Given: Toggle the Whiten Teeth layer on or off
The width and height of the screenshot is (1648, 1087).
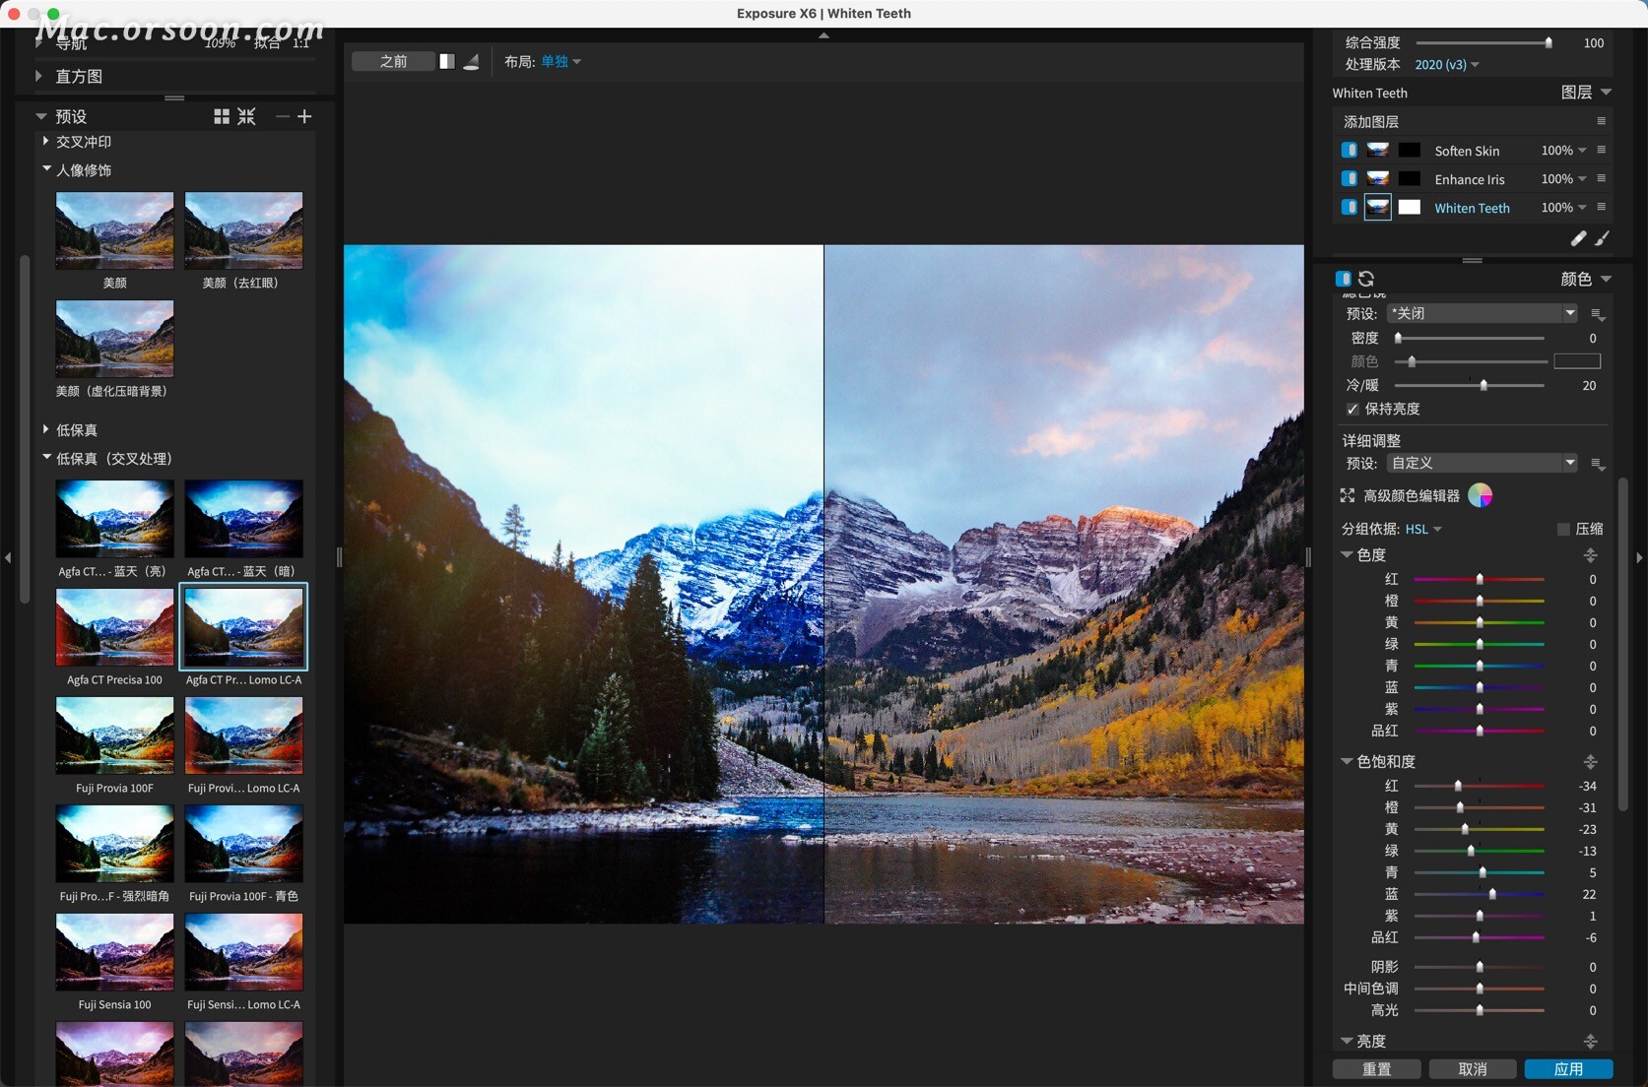Looking at the screenshot, I should pyautogui.click(x=1350, y=208).
